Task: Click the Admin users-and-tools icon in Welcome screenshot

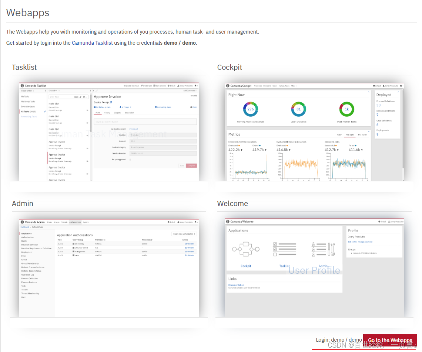Action: [x=323, y=249]
